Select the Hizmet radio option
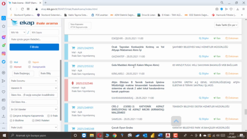Screen dimensions: 247x139 click(11, 67)
